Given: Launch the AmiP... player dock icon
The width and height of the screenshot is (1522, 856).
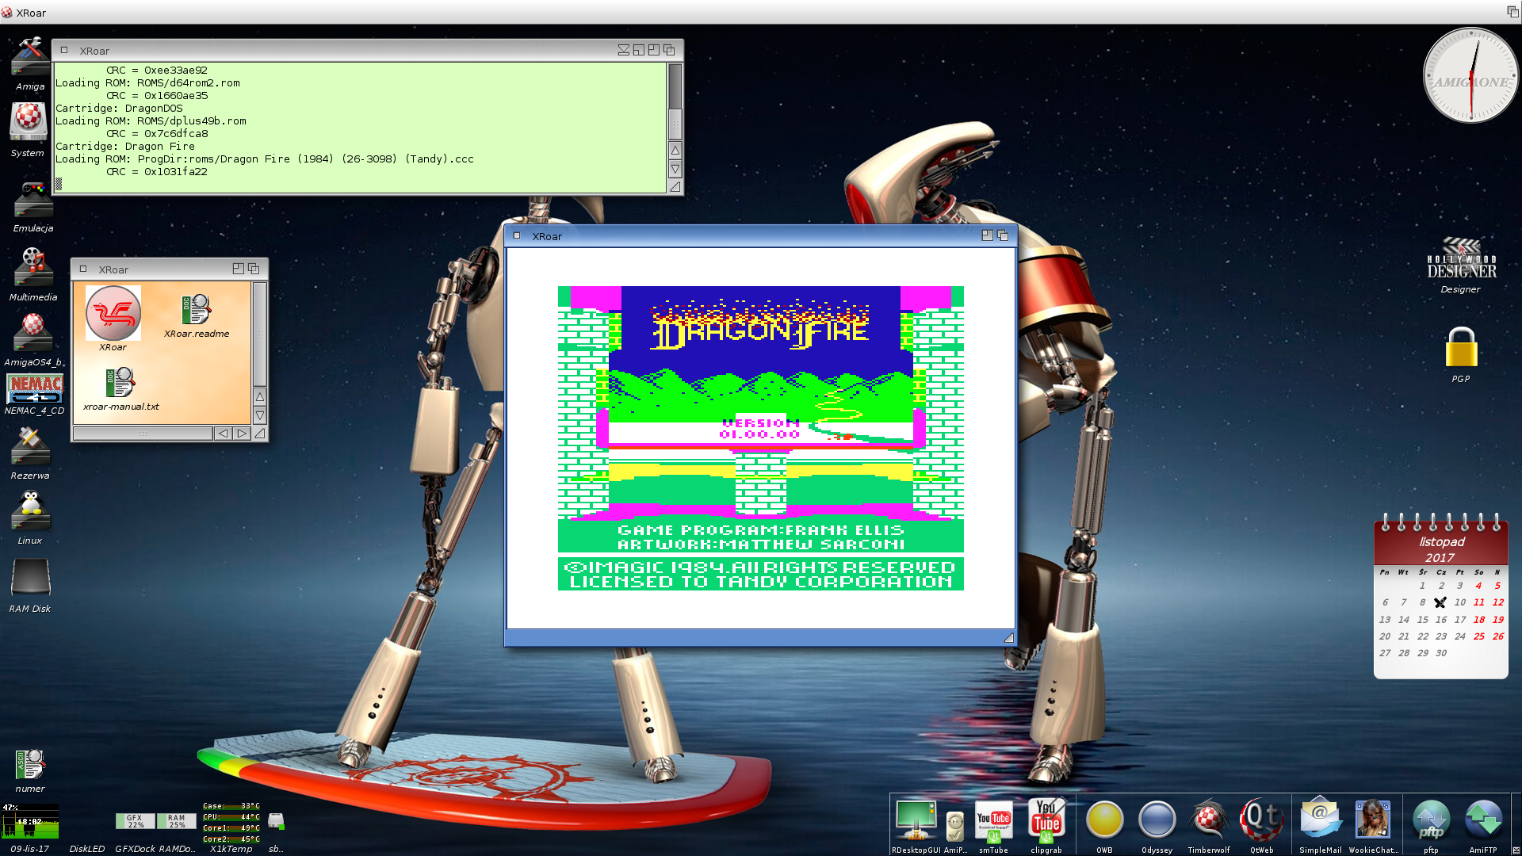Looking at the screenshot, I should pos(955,826).
